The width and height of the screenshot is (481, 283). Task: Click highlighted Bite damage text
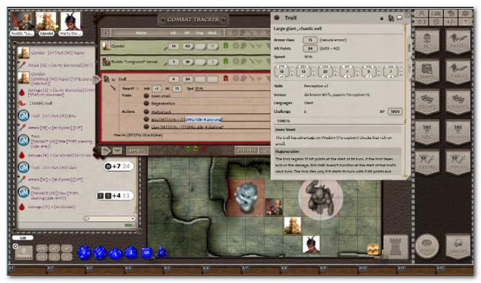pyautogui.click(x=203, y=119)
